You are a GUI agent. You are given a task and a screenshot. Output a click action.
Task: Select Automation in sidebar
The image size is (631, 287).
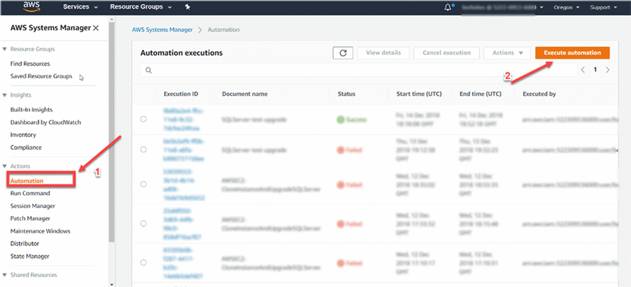click(x=27, y=181)
